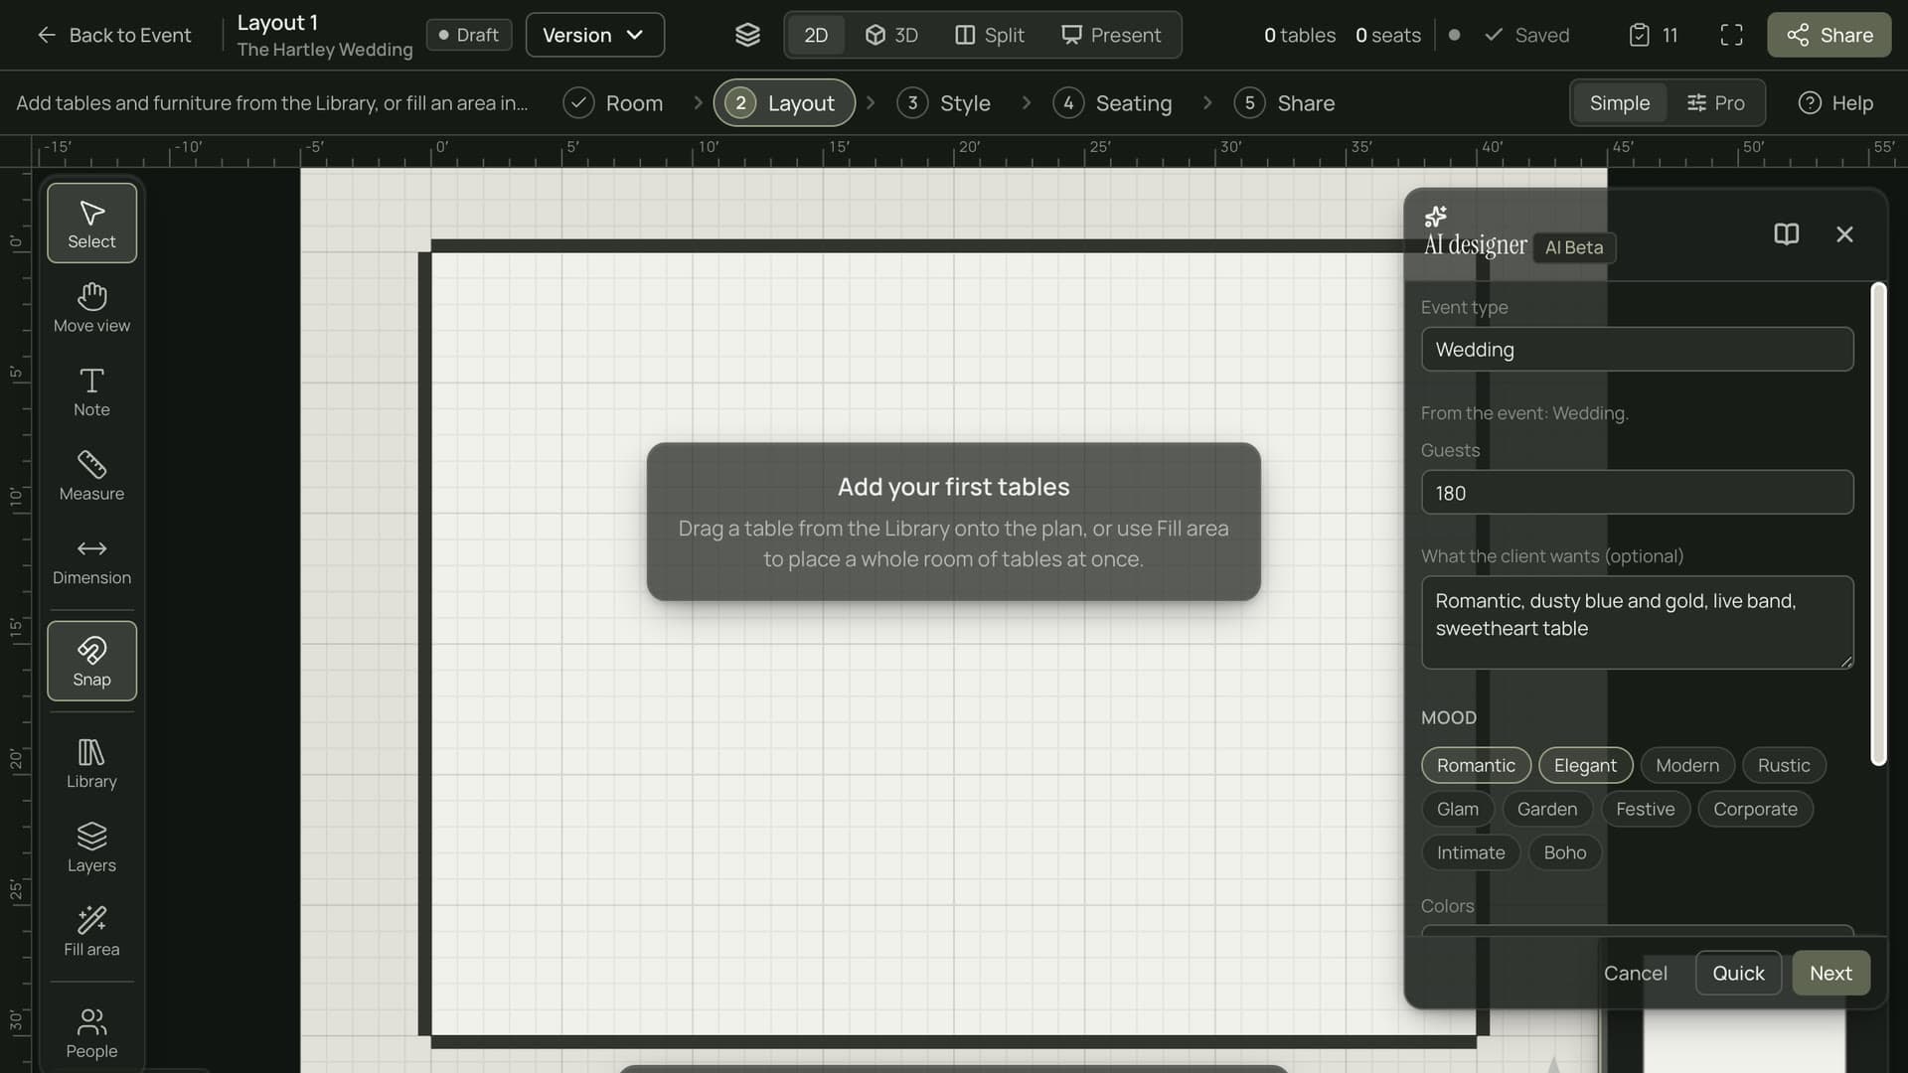Close the AI designer panel
The image size is (1908, 1073).
[1844, 234]
